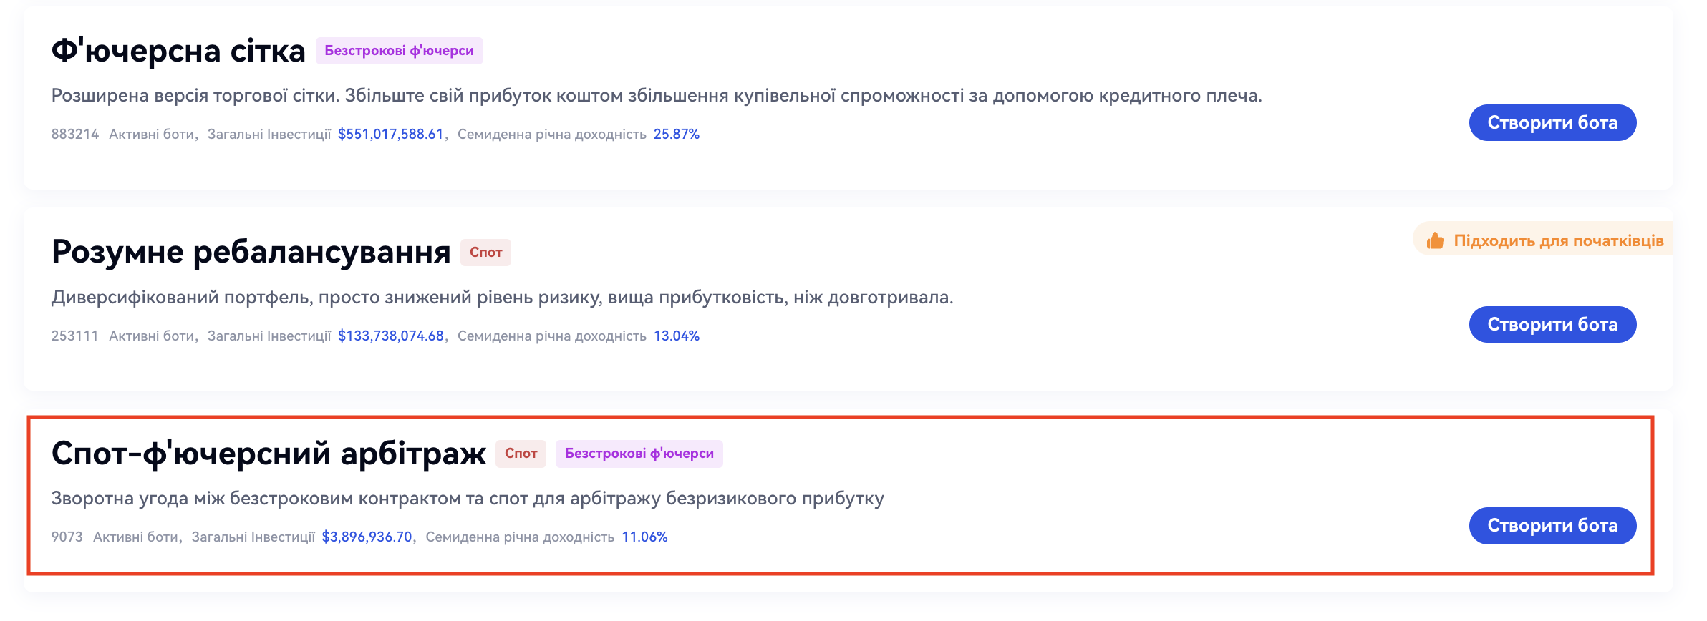Viewport: 1707px width, 621px height.
Task: Click the Спот tag beside Спот-ф'ючерсний арбітраж
Action: point(521,454)
